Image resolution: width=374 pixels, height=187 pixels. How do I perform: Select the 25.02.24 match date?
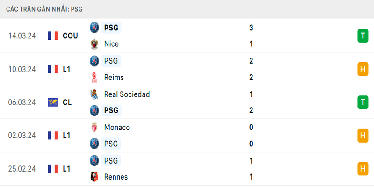[22, 168]
